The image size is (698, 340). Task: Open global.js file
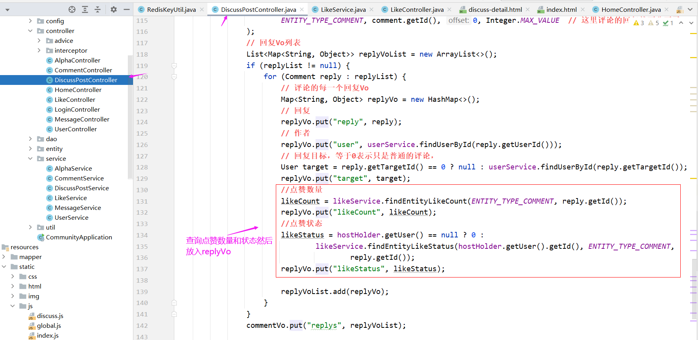coord(49,325)
